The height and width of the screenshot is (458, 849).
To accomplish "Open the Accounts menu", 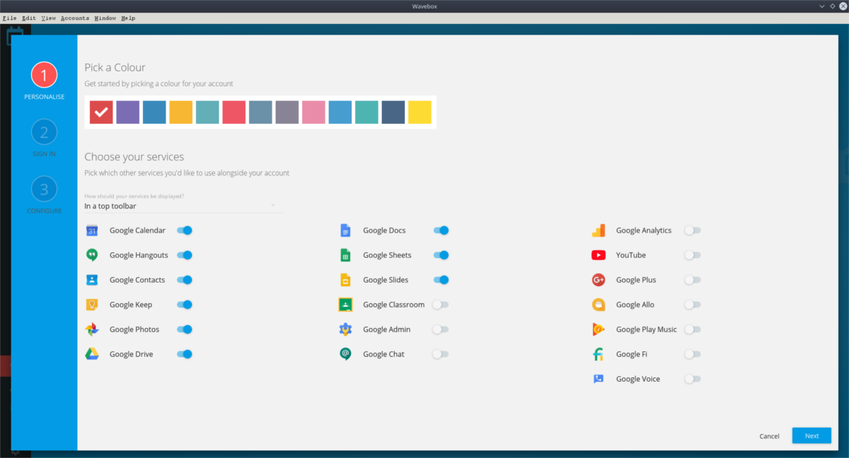I will click(74, 18).
